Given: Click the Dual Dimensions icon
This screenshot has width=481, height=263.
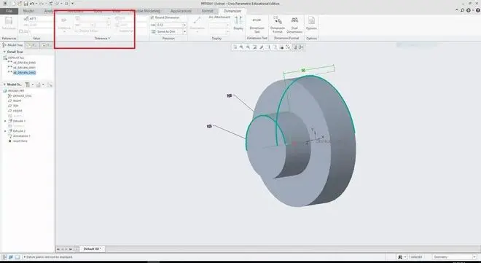Looking at the screenshot, I should click(x=294, y=24).
